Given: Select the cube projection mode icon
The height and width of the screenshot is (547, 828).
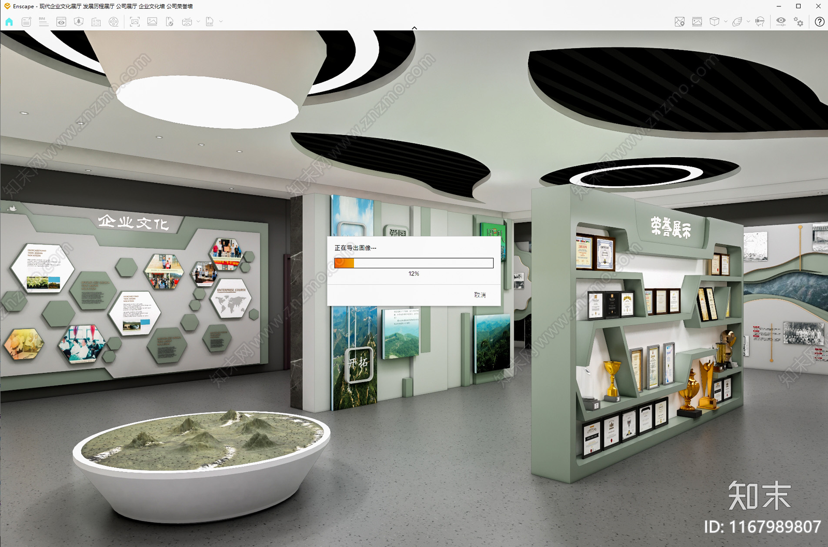Looking at the screenshot, I should tap(714, 22).
